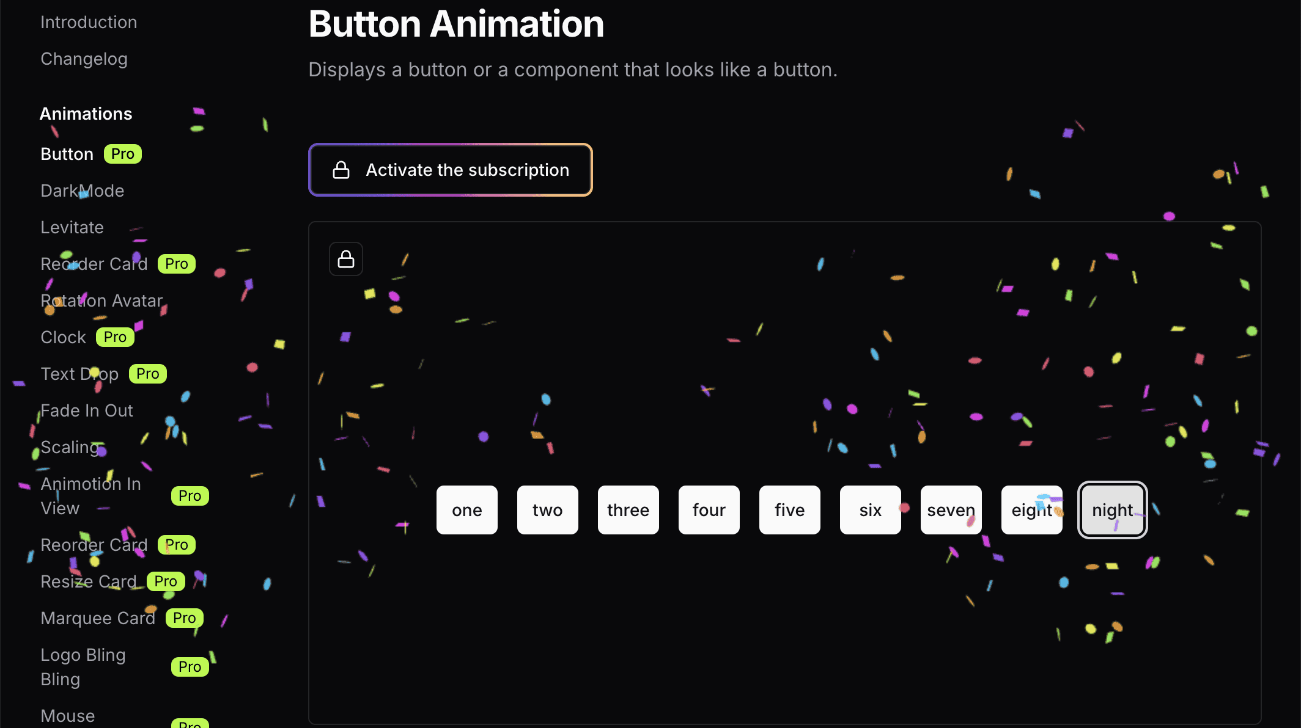Click the Mouse sidebar link
Screen dimensions: 1301x728
[67, 714]
